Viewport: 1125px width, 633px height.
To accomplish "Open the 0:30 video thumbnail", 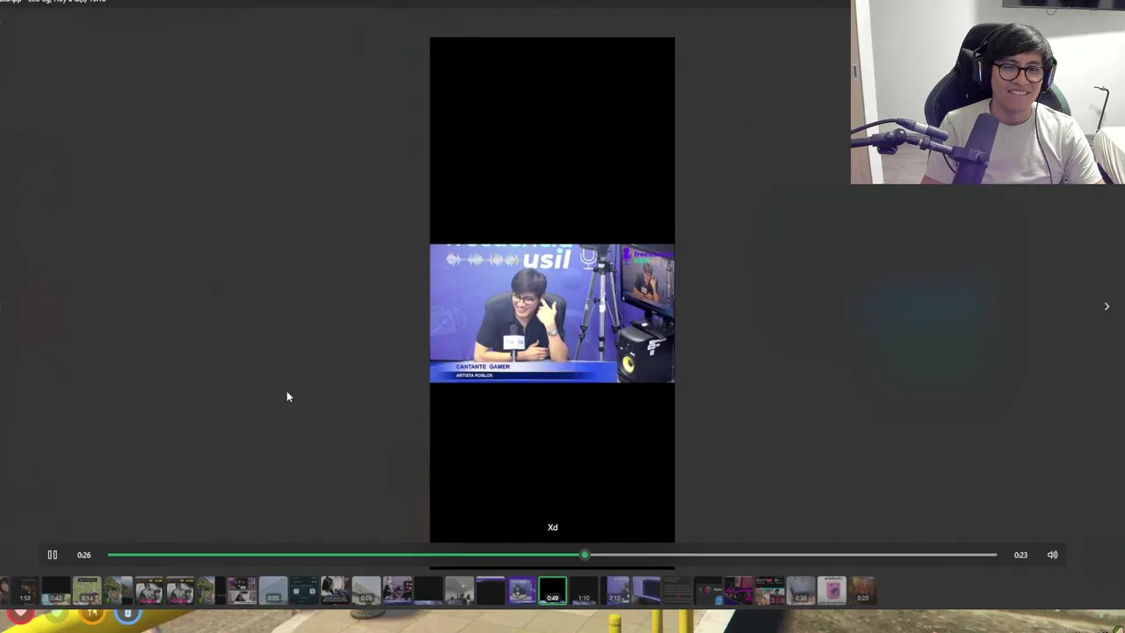I will [x=801, y=591].
